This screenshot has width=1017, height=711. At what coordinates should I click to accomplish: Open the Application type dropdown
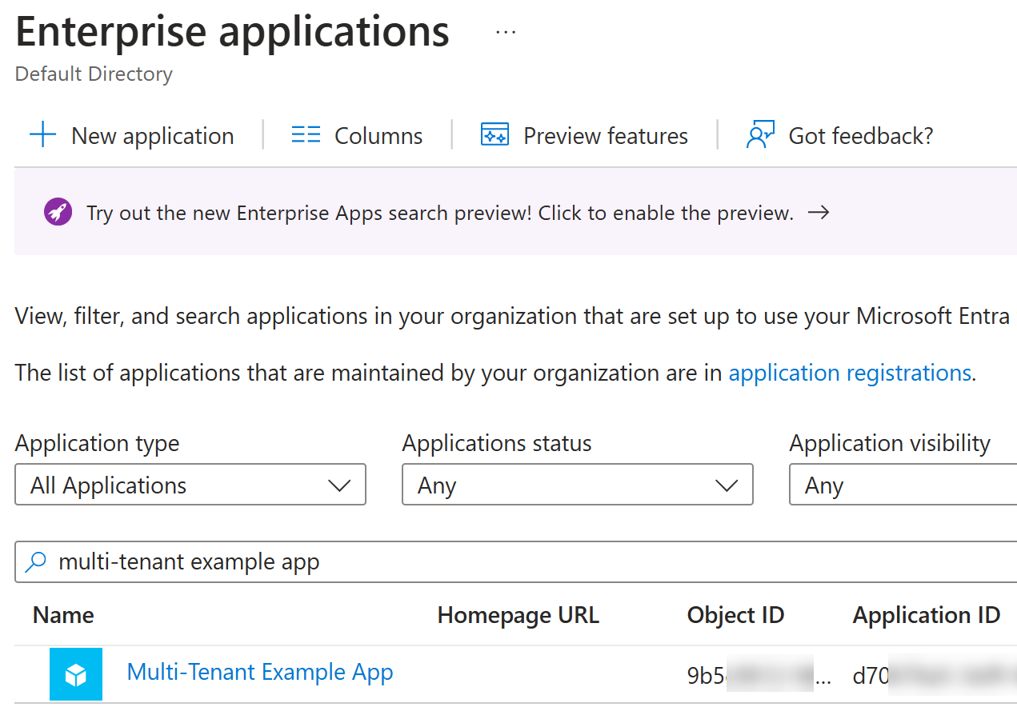[x=190, y=485]
